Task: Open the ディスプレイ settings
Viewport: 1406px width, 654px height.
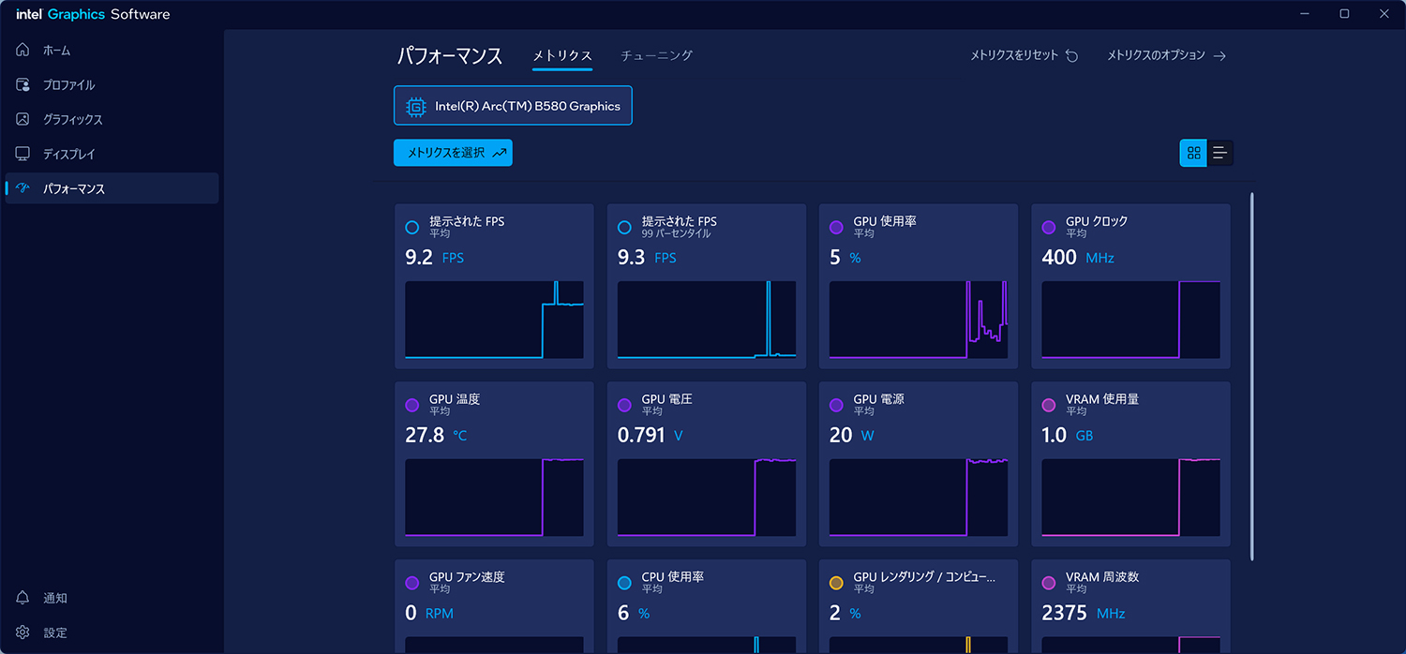Action: 112,154
